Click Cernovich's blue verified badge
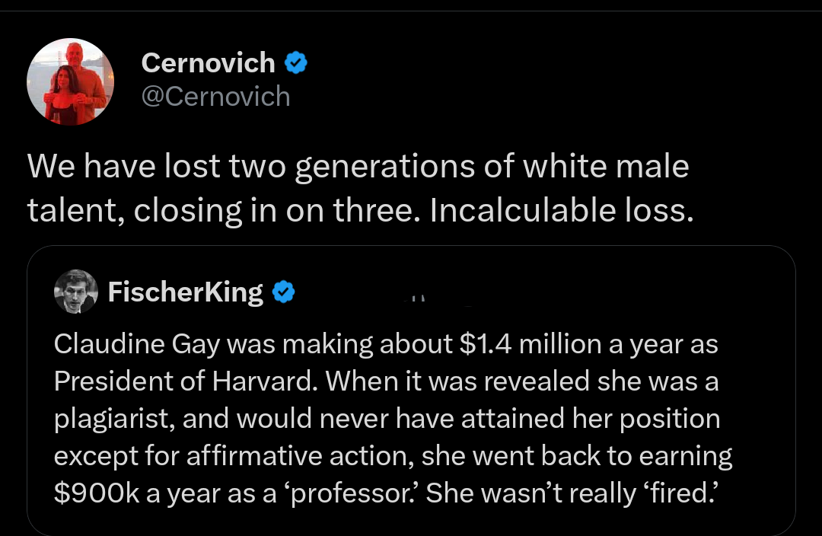 (x=296, y=63)
